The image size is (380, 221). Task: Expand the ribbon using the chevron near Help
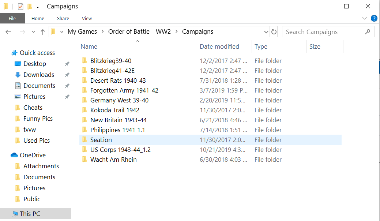point(364,18)
